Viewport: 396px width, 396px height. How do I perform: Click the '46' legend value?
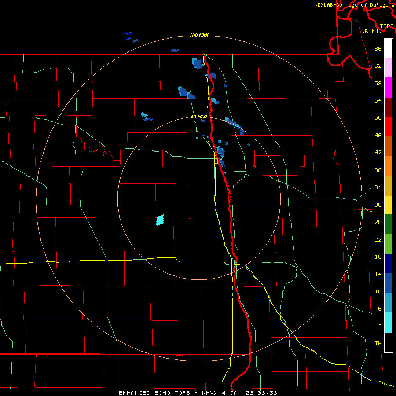pyautogui.click(x=378, y=136)
